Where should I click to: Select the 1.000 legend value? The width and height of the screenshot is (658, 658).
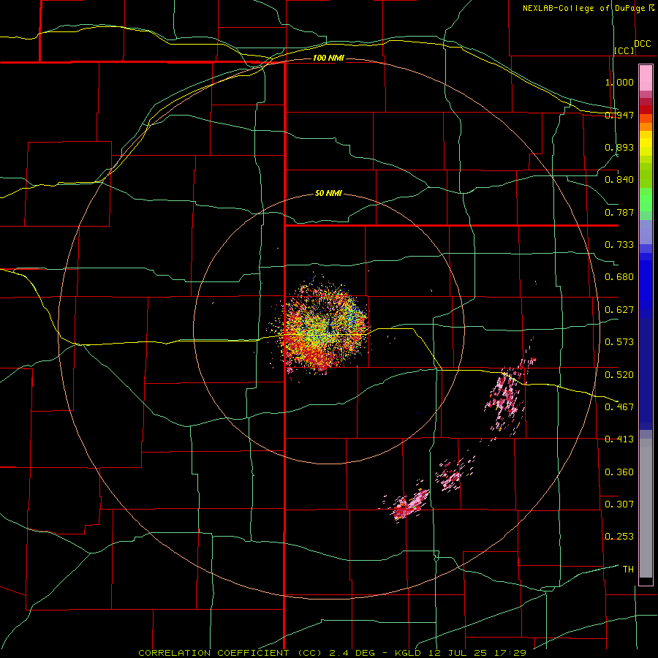pyautogui.click(x=619, y=82)
